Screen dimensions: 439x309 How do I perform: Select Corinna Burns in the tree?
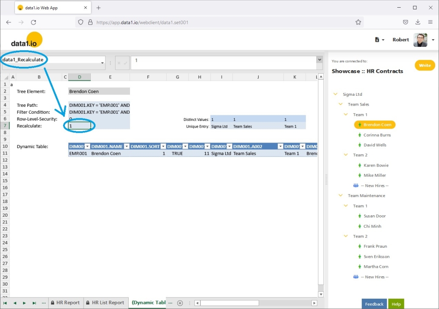pos(377,135)
